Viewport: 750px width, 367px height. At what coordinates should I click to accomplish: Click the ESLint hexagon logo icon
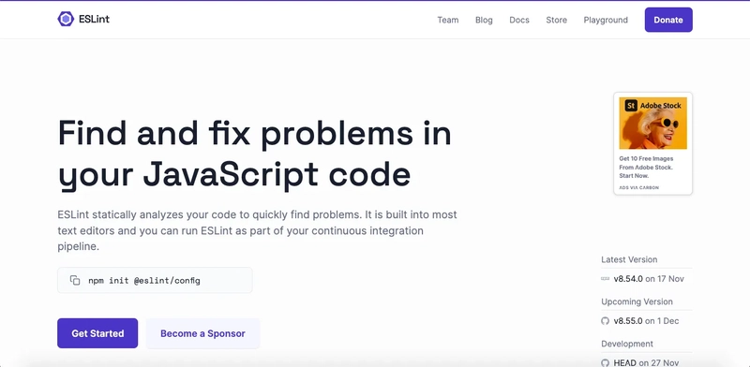point(66,19)
